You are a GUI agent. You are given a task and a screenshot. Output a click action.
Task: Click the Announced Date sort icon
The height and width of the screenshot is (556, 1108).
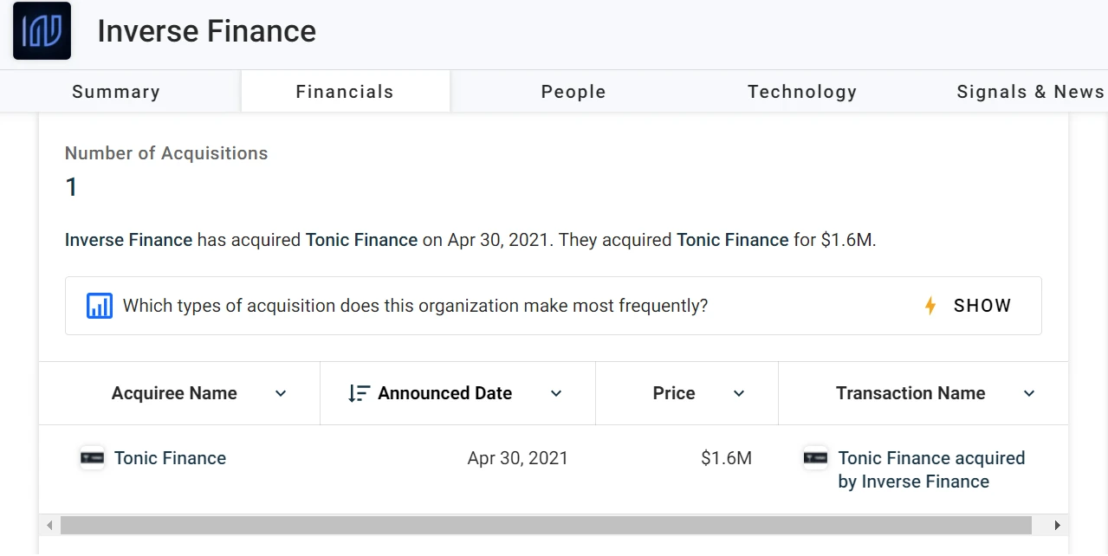click(359, 393)
